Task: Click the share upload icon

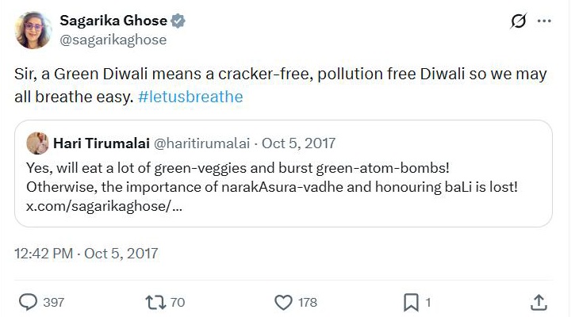Action: (538, 302)
